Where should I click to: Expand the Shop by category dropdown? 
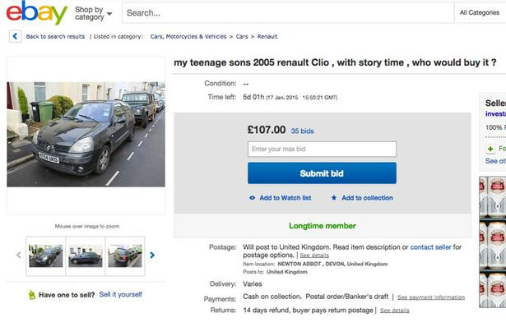[x=93, y=14]
